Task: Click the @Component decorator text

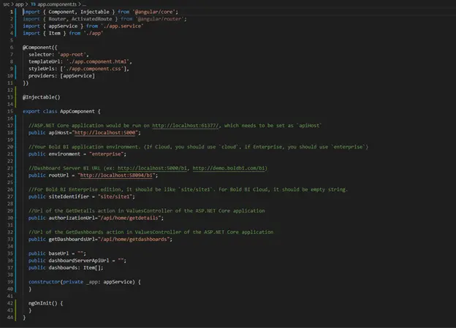Action: click(x=37, y=47)
